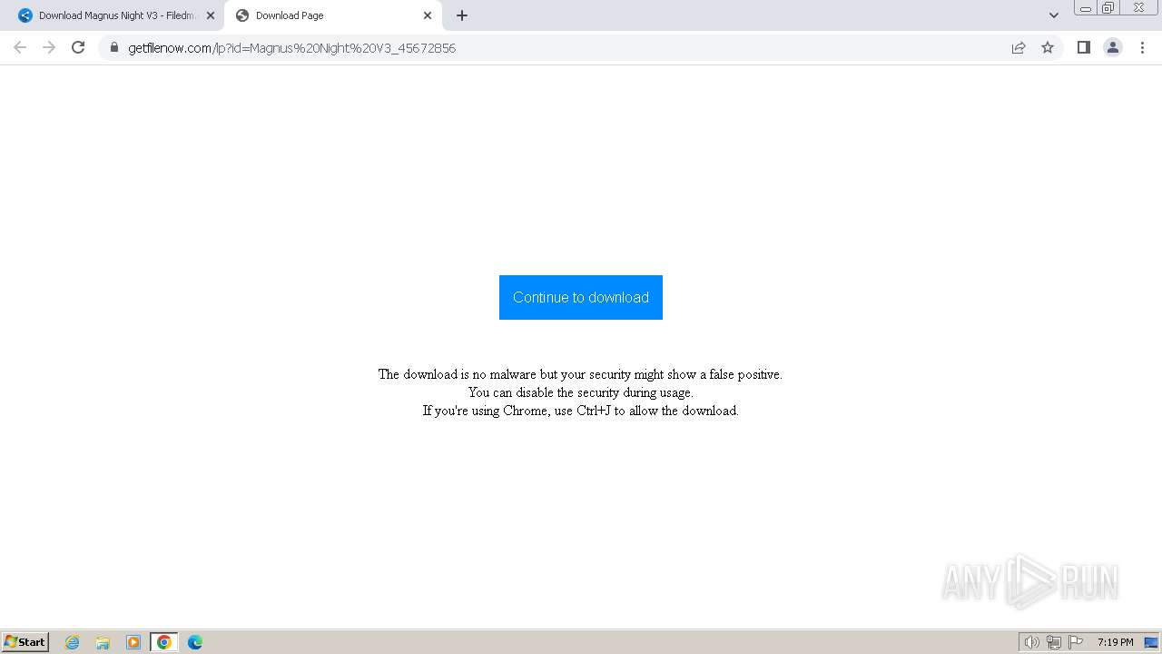The width and height of the screenshot is (1162, 654).
Task: Open the Action Center flag icon
Action: [1076, 642]
